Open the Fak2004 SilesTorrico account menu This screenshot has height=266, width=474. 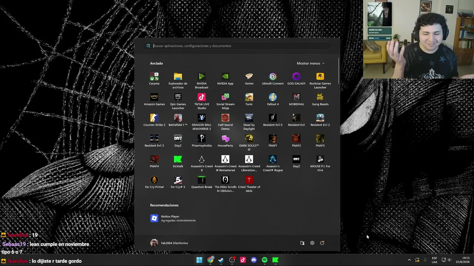click(x=169, y=243)
